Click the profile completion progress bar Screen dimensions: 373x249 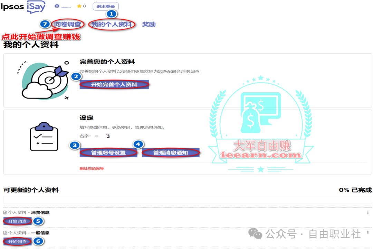pos(188,200)
